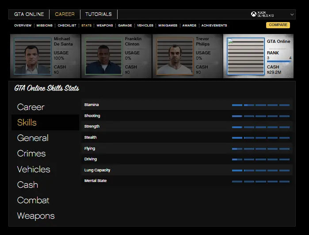
Task: Select Career in the stats sidebar
Action: pos(31,107)
